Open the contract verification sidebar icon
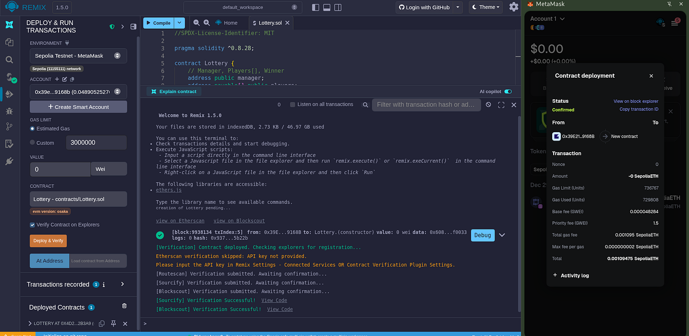 click(x=9, y=144)
